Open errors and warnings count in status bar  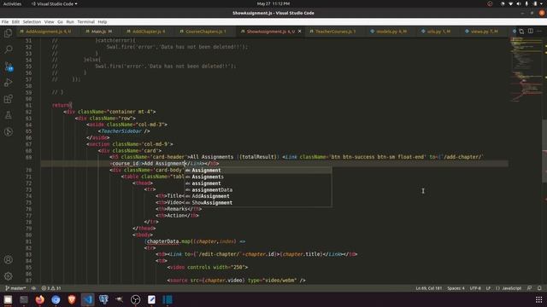[51, 288]
